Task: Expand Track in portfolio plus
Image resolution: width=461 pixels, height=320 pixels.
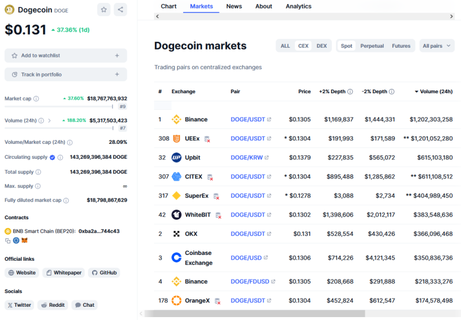Action: [x=117, y=75]
